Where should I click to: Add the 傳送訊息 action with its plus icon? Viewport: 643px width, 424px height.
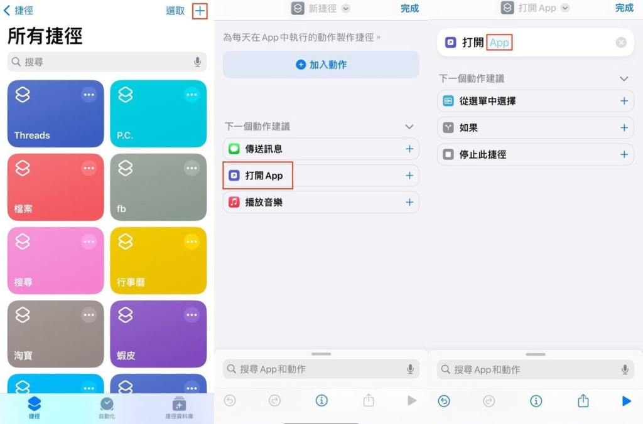[x=409, y=149]
